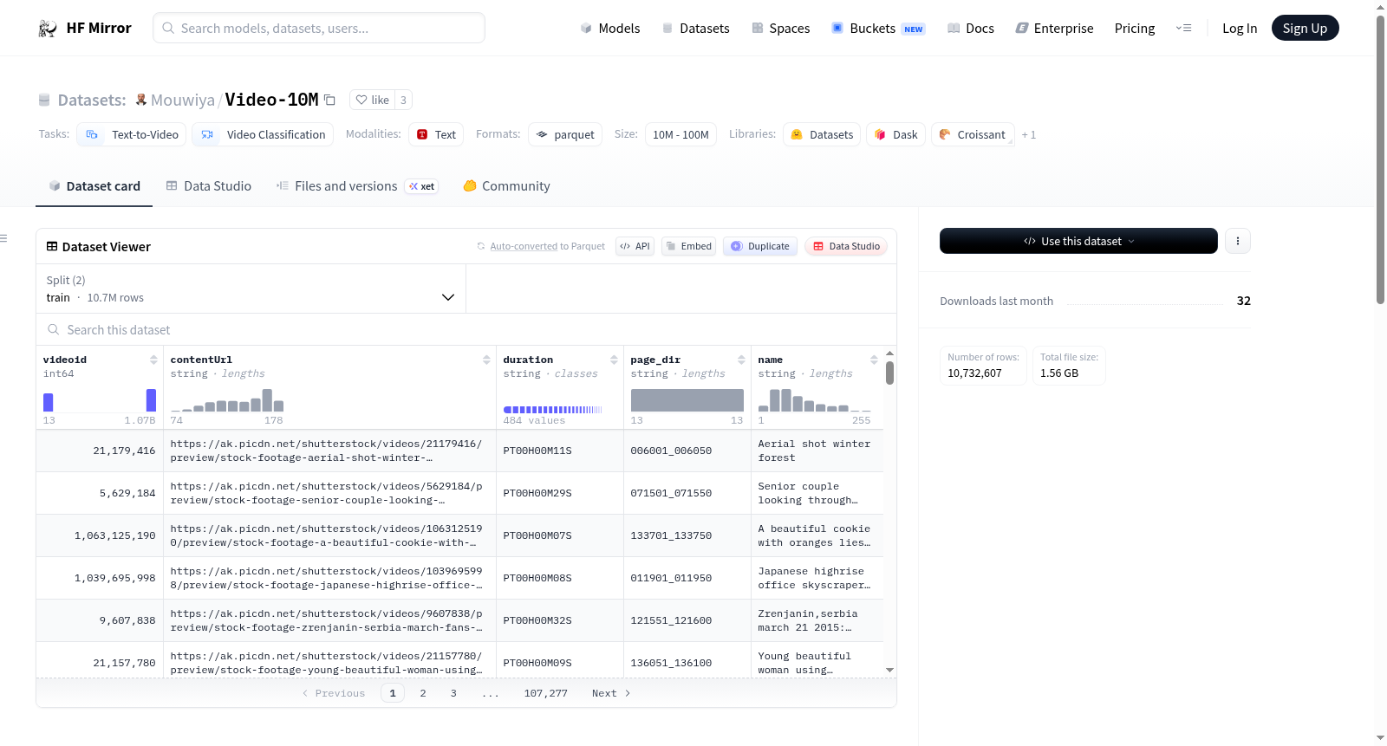This screenshot has height=746, width=1387.
Task: Select the parquet format tag
Action: click(x=565, y=134)
